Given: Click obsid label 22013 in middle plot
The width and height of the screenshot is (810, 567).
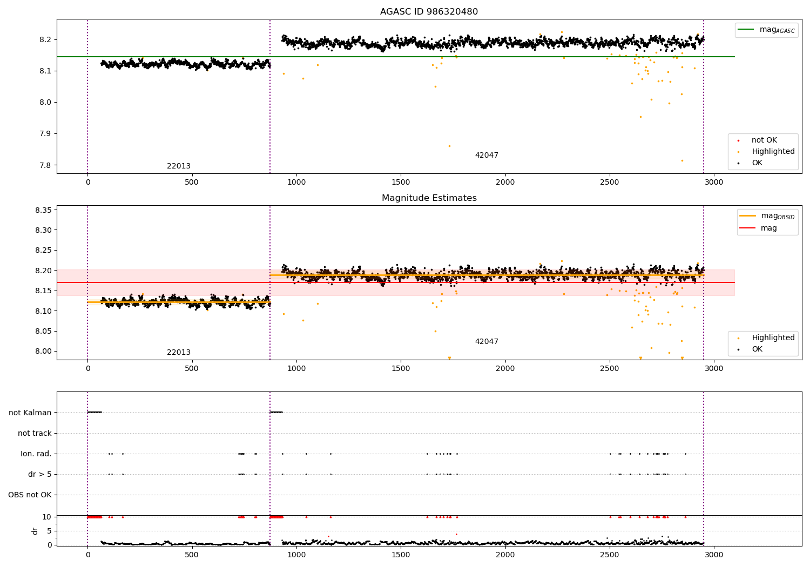Looking at the screenshot, I should [179, 353].
